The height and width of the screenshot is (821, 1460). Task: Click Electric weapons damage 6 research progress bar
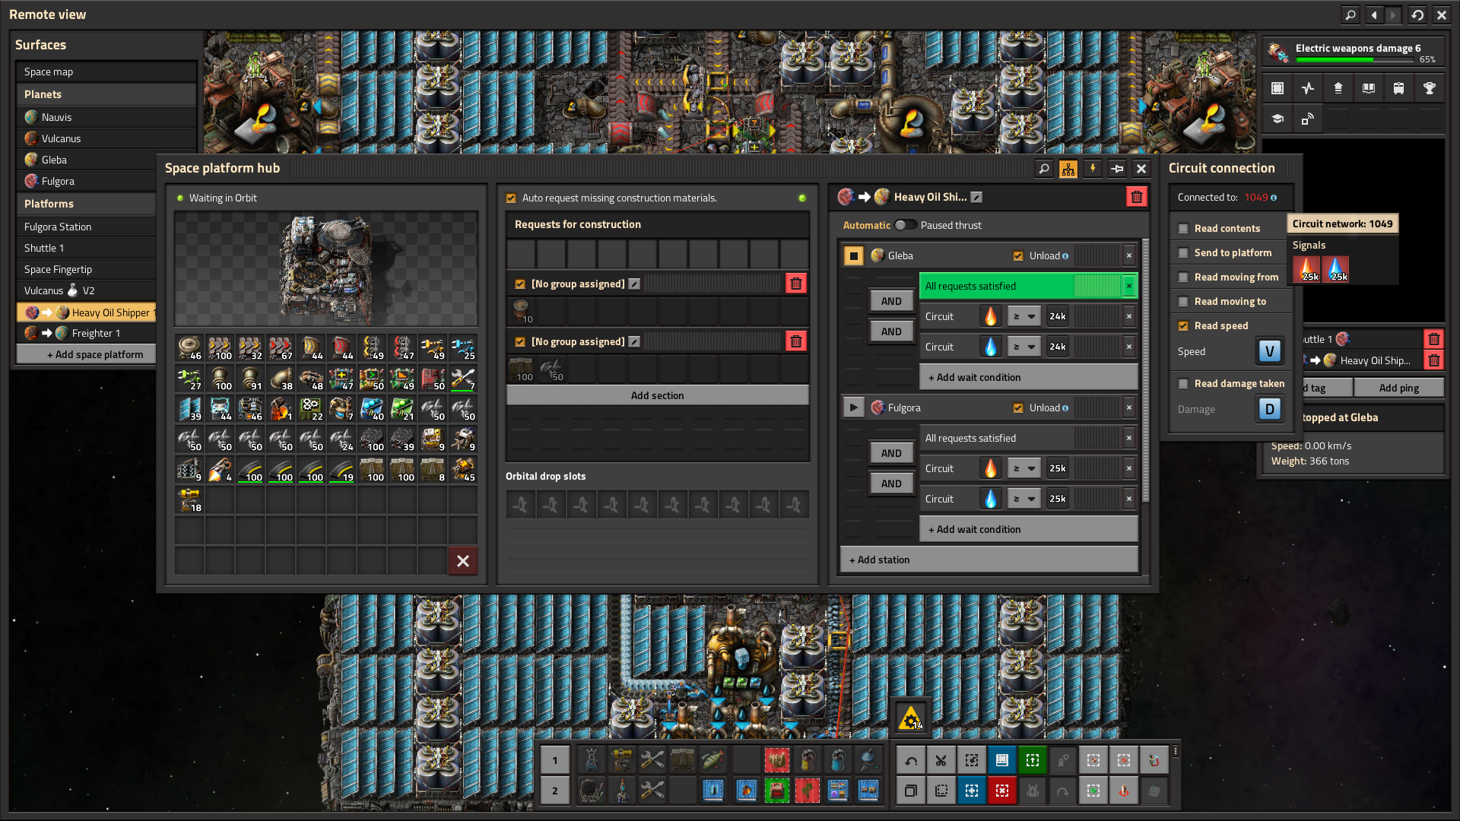pos(1356,59)
